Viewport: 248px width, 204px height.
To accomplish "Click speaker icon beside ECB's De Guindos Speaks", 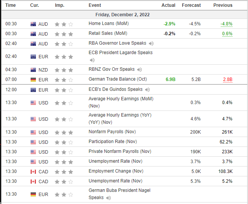I will click(147, 90).
